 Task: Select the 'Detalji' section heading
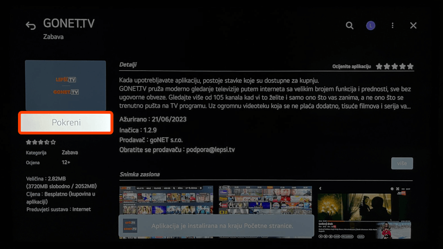point(128,64)
